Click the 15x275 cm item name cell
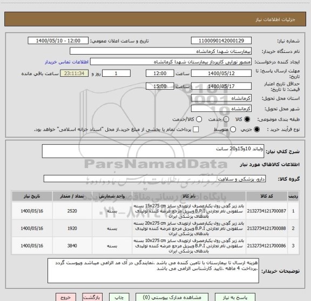 tap(189, 211)
